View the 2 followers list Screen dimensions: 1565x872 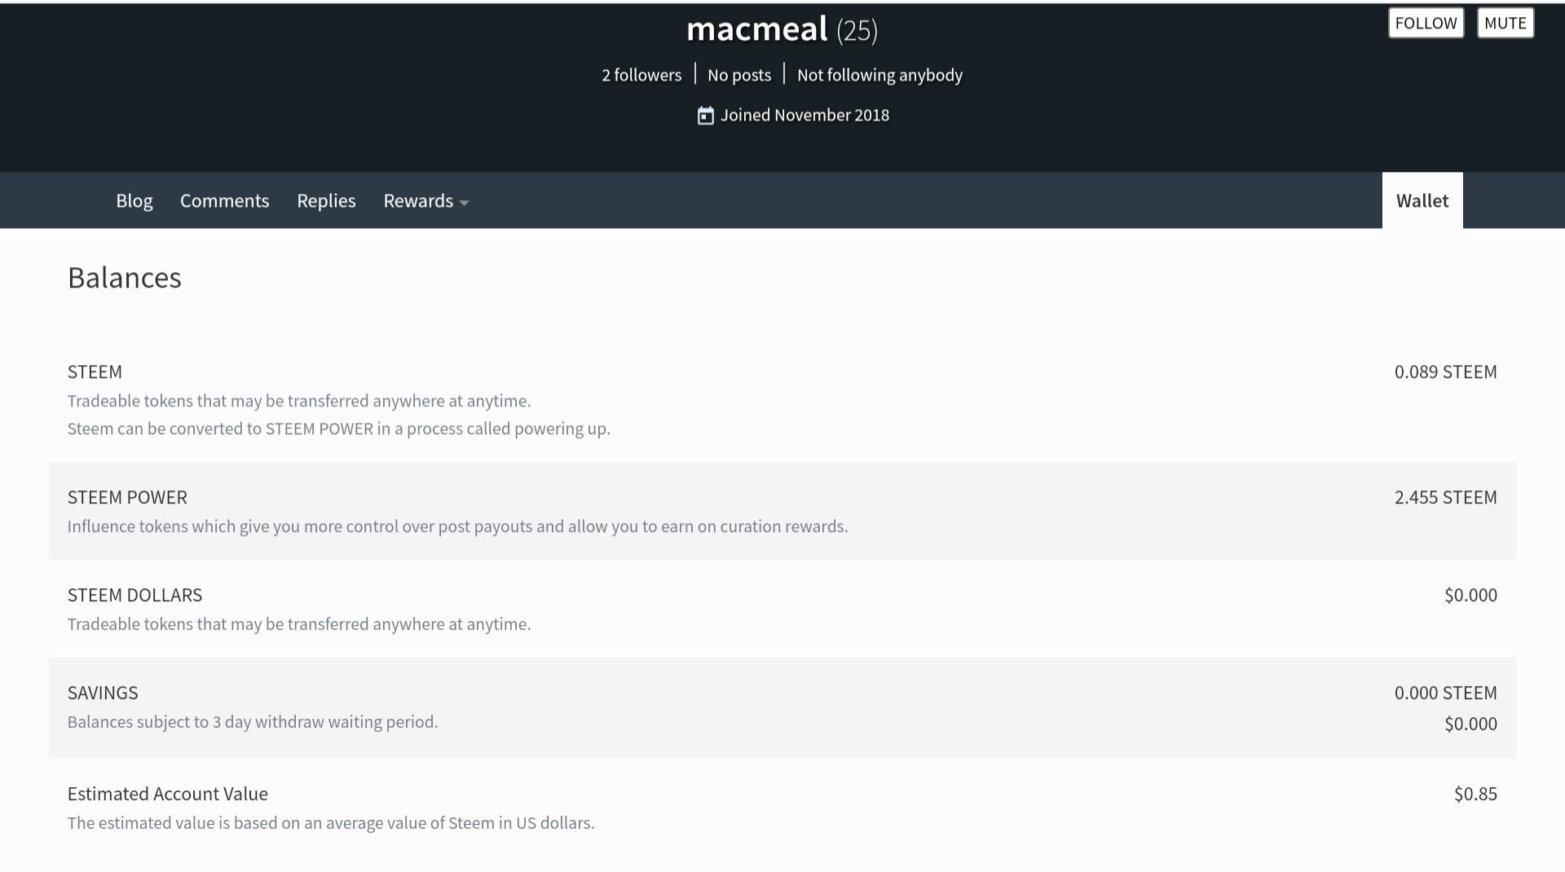(641, 75)
